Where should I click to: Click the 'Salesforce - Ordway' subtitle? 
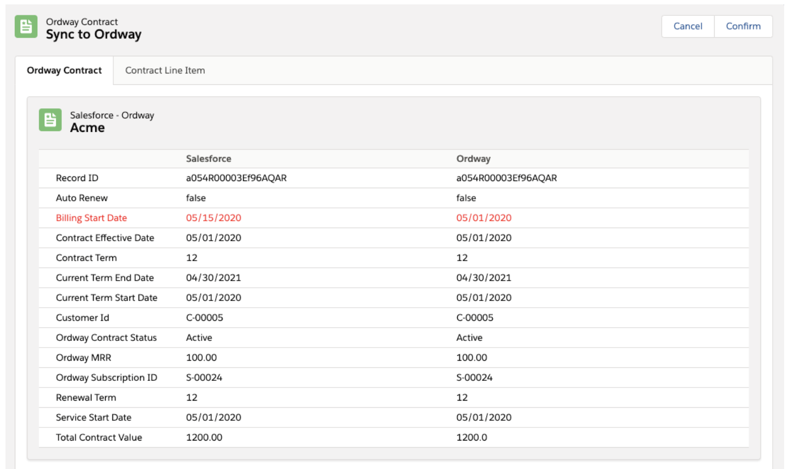[112, 115]
